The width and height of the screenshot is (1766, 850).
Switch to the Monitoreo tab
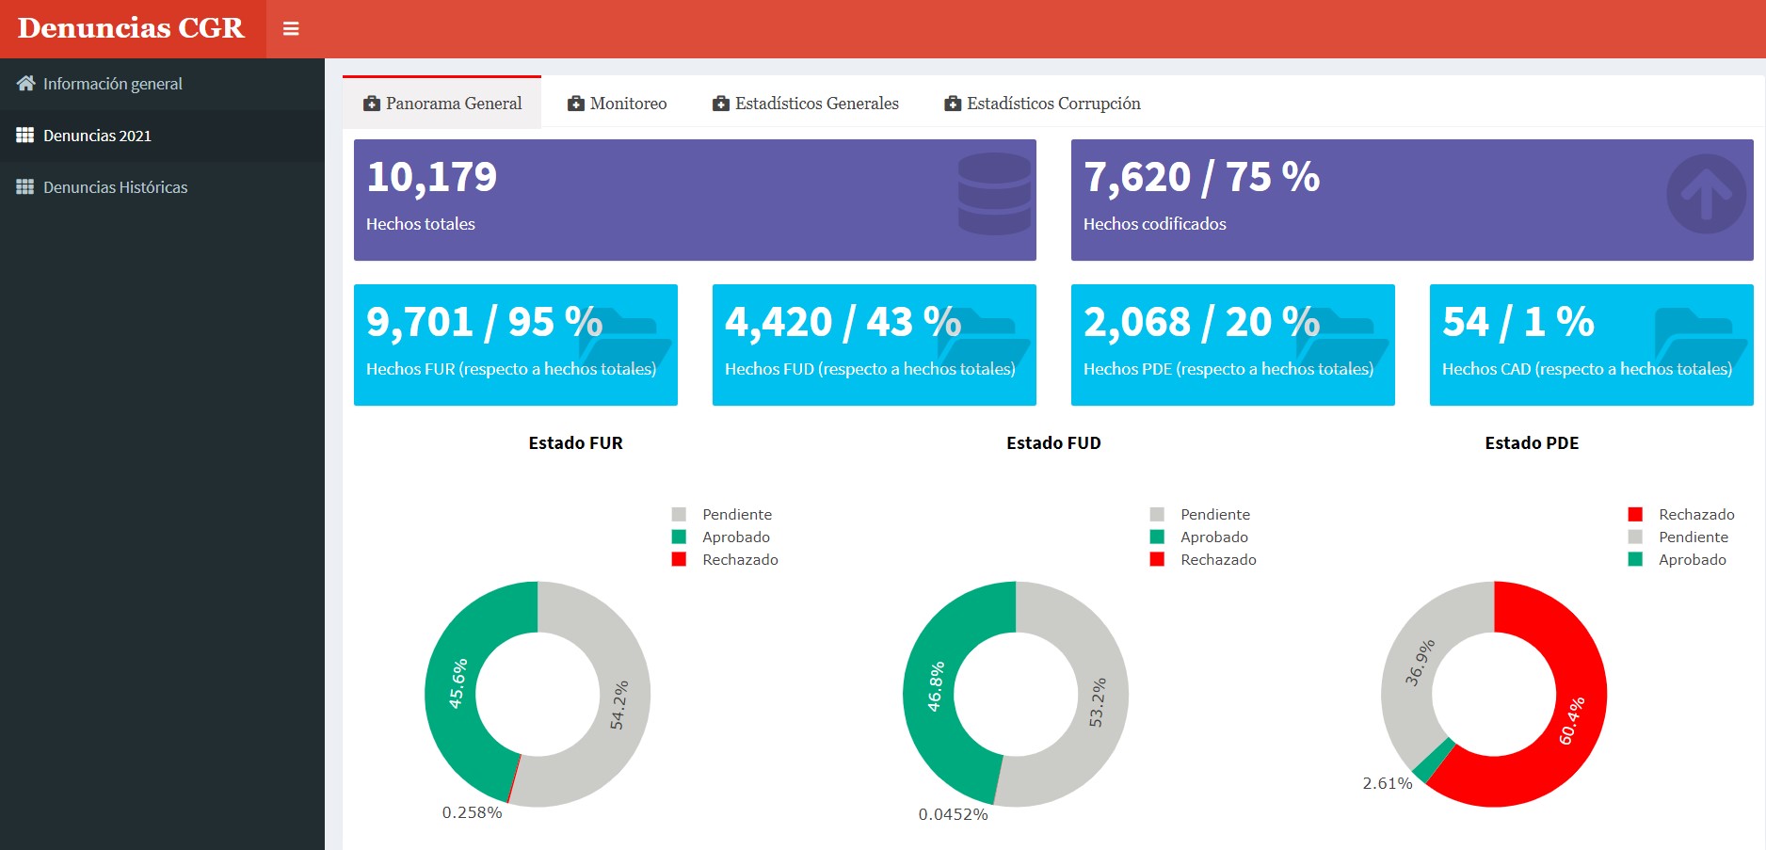(617, 104)
